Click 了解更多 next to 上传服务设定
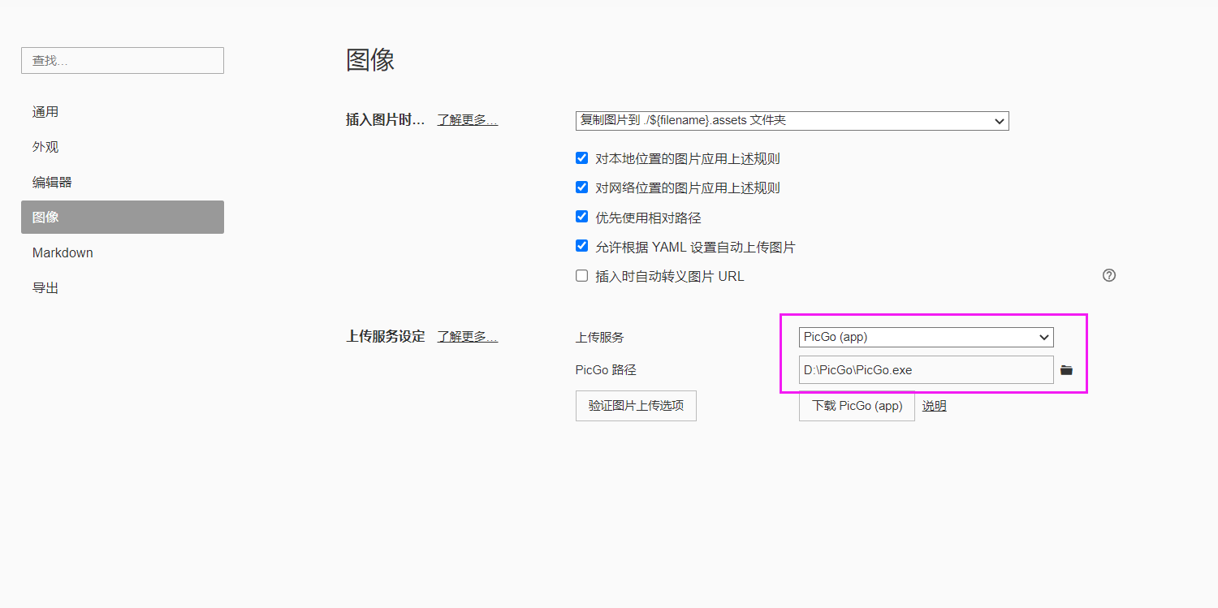Screen dimensions: 1218x608 [467, 336]
